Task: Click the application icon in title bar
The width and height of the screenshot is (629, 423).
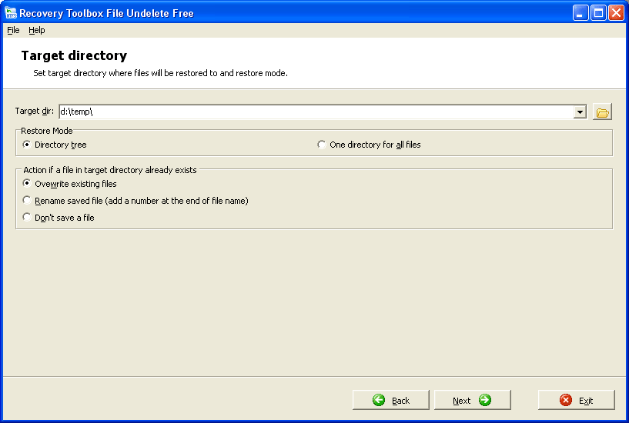Action: [11, 13]
